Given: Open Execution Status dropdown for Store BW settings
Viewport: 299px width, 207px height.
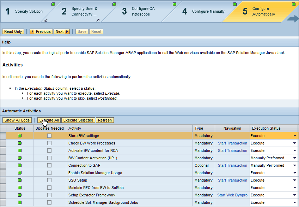Looking at the screenshot, I should tap(294, 136).
